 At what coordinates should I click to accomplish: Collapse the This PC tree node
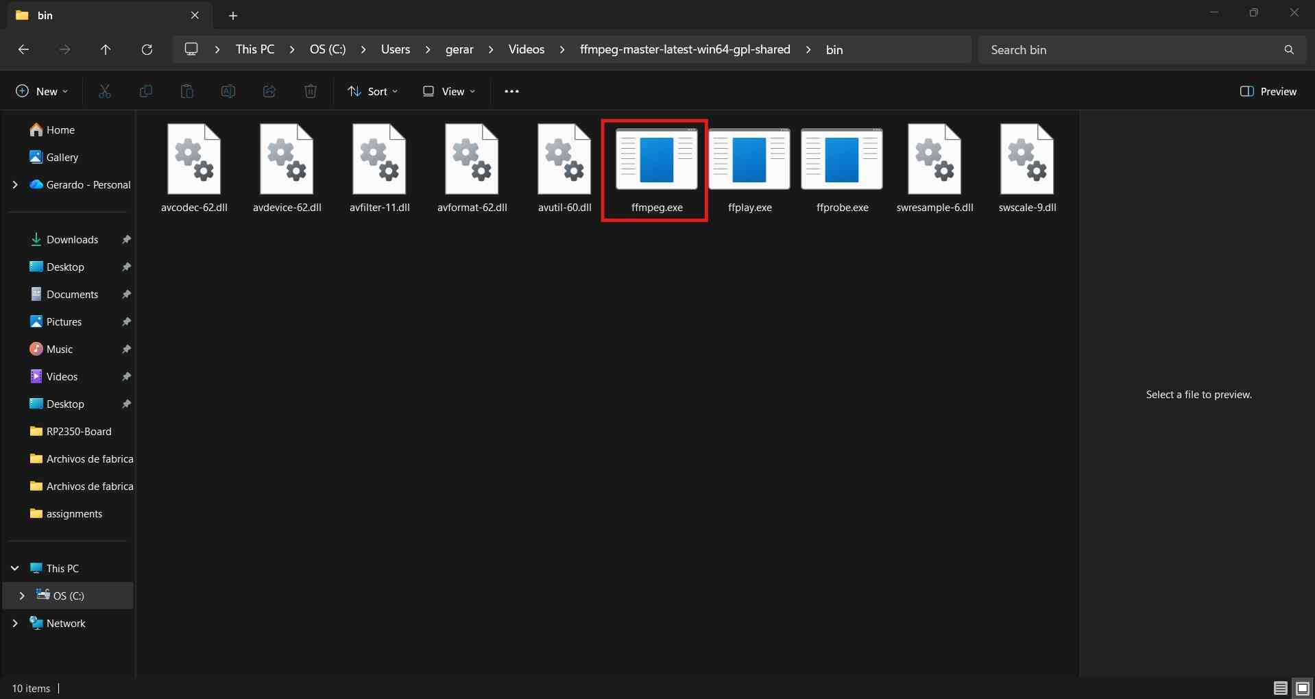15,568
